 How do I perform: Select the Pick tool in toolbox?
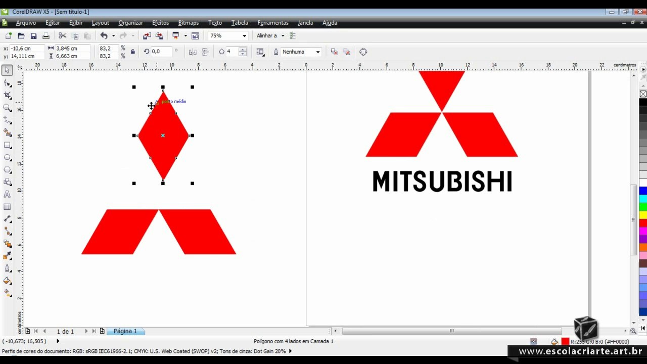pos(7,70)
